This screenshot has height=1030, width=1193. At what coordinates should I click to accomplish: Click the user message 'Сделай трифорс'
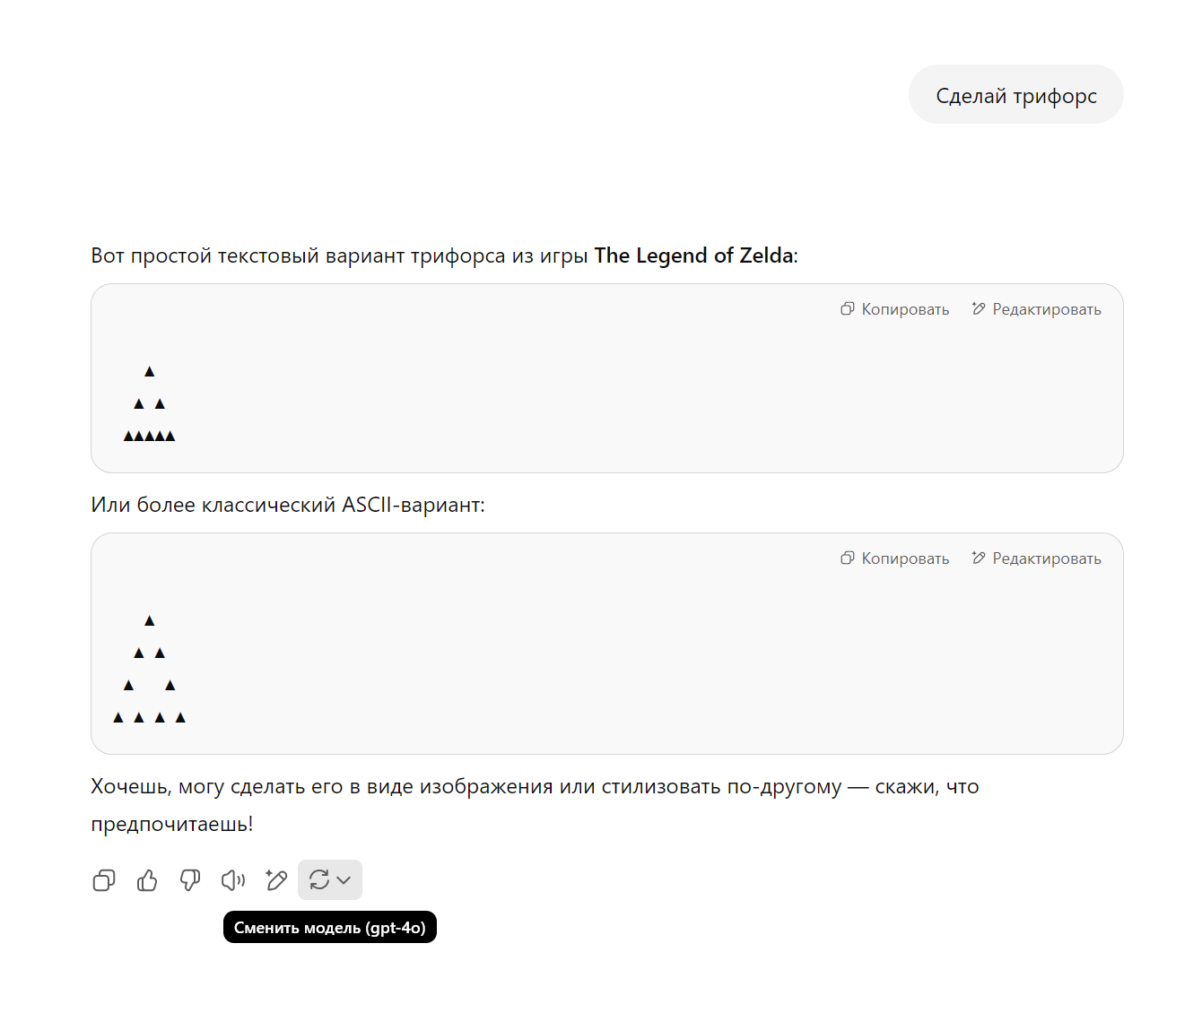[x=1015, y=95]
